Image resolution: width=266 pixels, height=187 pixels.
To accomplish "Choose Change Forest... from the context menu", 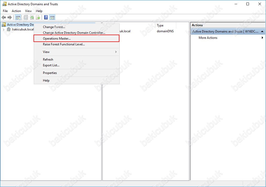I will (x=77, y=27).
